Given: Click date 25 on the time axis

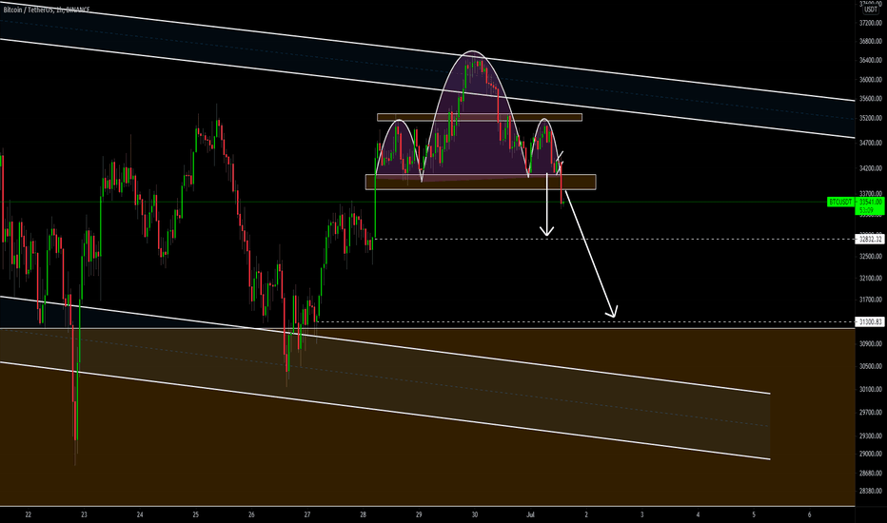Looking at the screenshot, I should [x=196, y=514].
